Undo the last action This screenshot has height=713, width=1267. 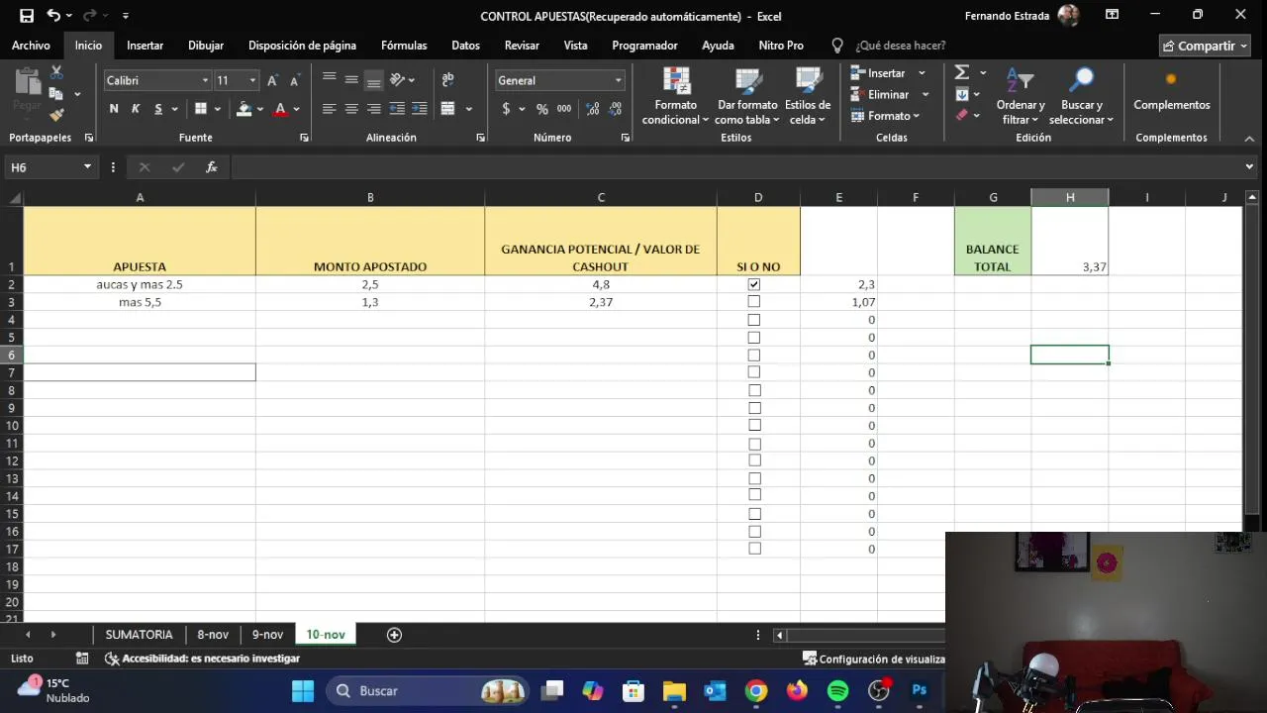53,16
